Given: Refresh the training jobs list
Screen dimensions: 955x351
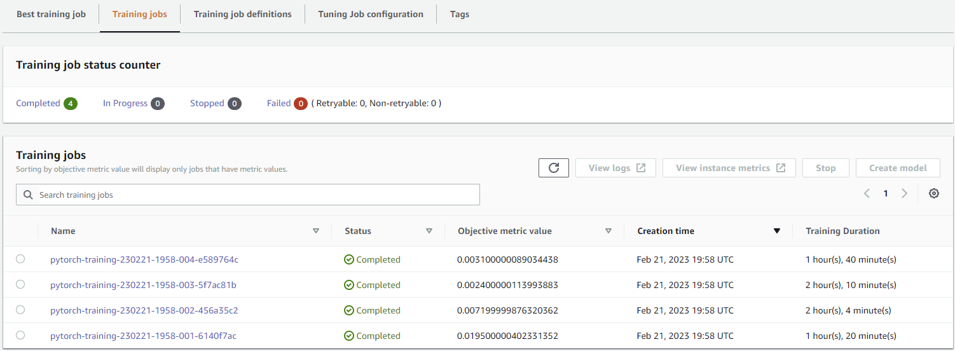Looking at the screenshot, I should point(553,168).
